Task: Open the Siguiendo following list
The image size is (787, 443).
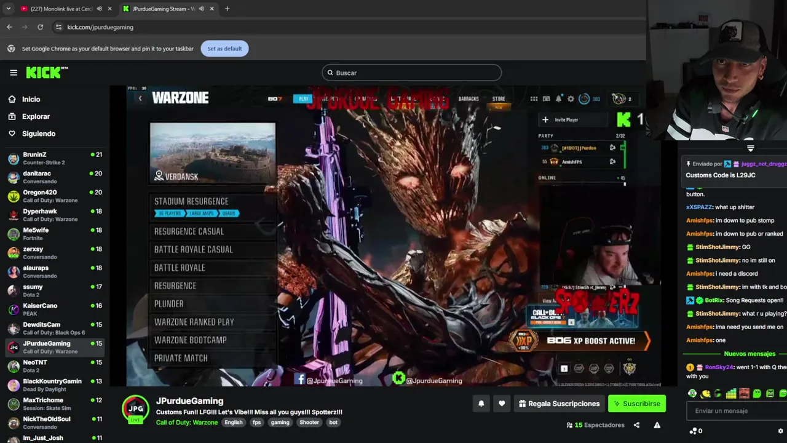Action: [x=38, y=134]
